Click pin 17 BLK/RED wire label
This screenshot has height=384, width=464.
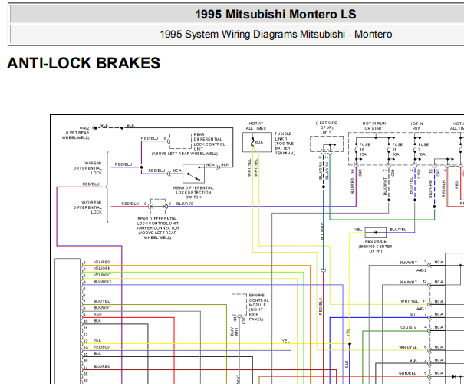(x=101, y=366)
